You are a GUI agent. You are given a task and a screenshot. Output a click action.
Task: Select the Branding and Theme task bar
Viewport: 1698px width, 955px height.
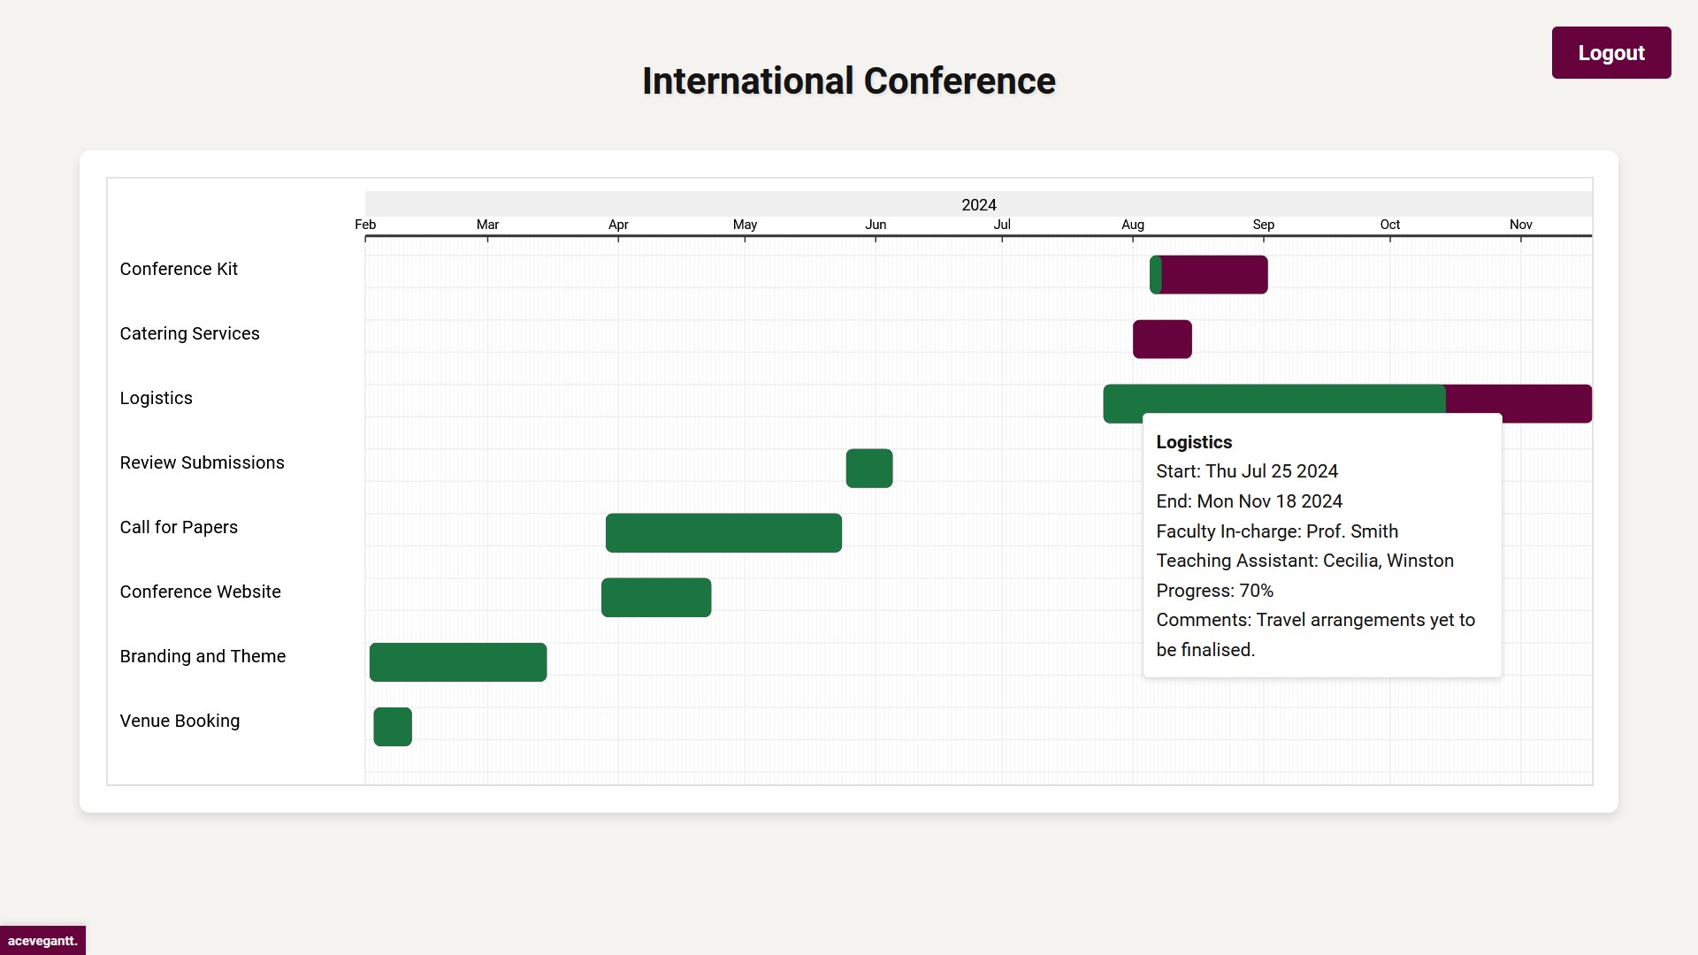coord(458,662)
